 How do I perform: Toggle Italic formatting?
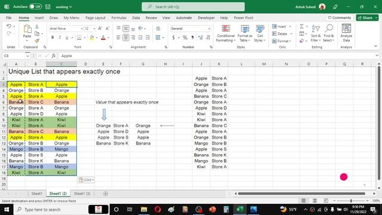[x=60, y=38]
